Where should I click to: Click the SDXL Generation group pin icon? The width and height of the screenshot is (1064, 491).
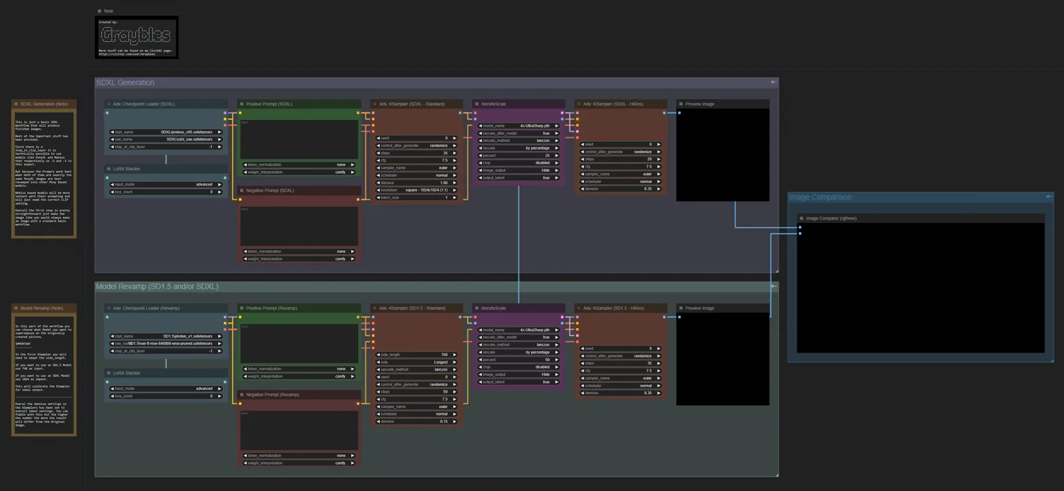tap(773, 82)
